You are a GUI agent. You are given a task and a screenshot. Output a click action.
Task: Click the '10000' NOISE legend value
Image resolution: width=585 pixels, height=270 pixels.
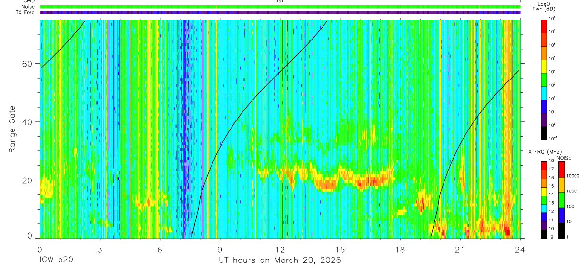[x=574, y=176]
